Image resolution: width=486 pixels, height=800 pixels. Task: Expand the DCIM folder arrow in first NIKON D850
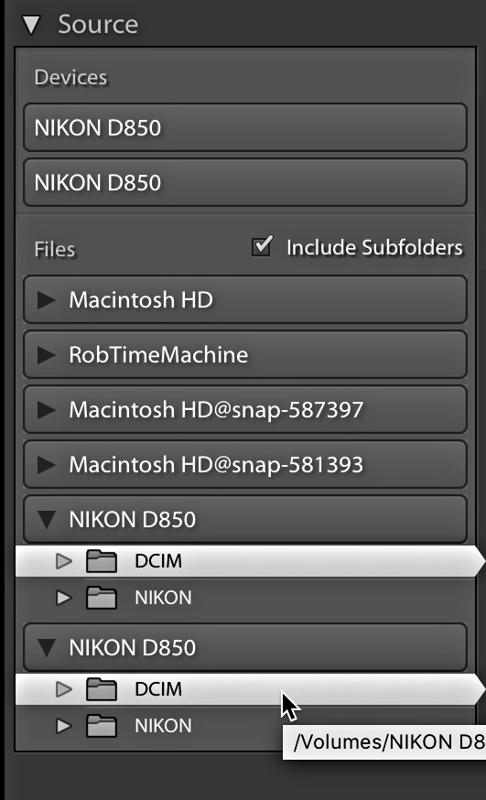pyautogui.click(x=64, y=561)
